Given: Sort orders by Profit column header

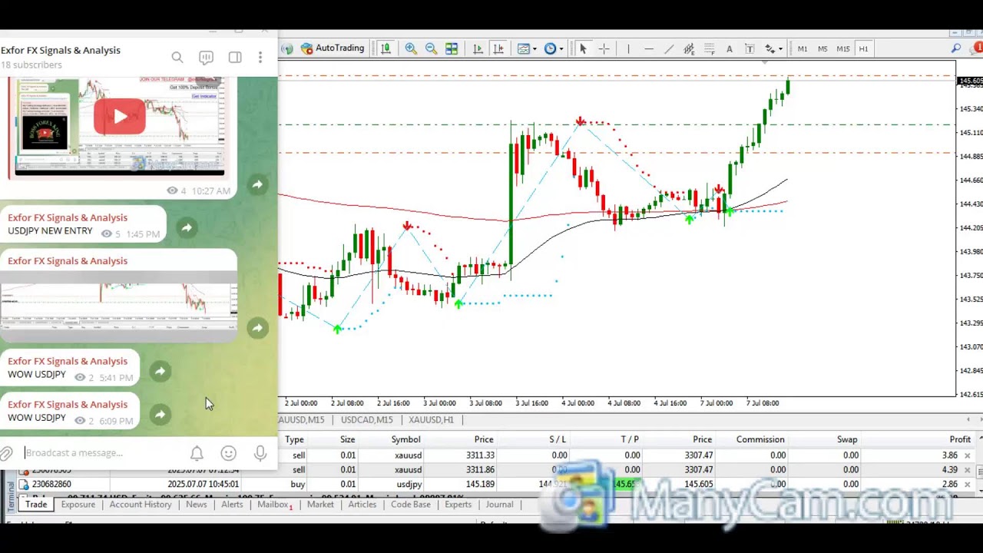Looking at the screenshot, I should [960, 439].
